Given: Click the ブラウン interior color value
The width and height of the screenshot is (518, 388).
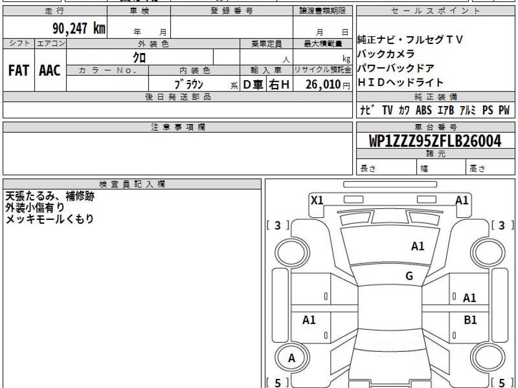Looking at the screenshot, I should coord(189,84).
